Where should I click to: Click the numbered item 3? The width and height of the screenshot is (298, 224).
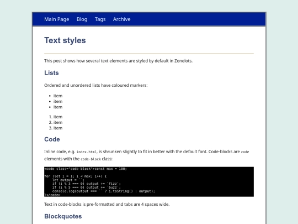58,128
